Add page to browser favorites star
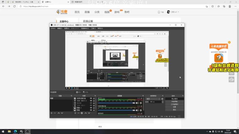Image resolution: width=239 pixels, height=134 pixels. (206, 6)
